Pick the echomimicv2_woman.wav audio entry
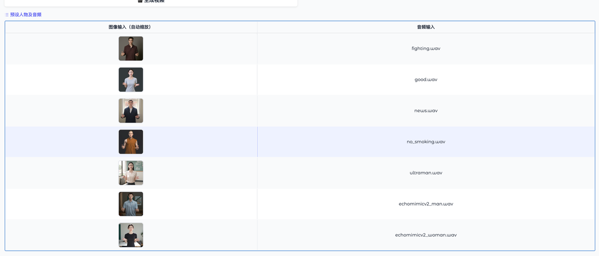This screenshot has width=599, height=256. 426,235
